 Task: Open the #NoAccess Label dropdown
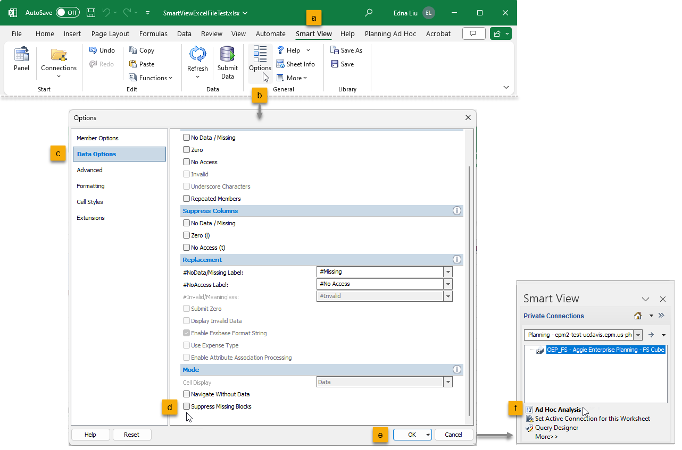(x=448, y=284)
